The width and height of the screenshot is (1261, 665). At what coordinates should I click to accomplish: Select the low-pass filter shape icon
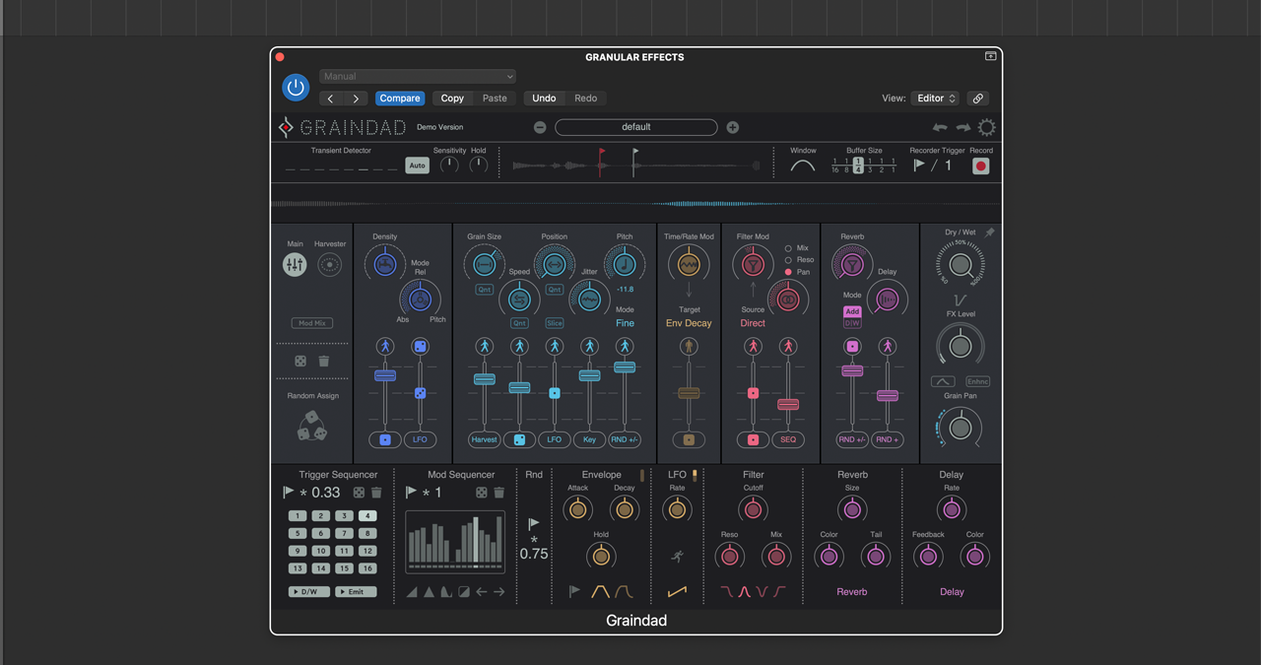(x=727, y=592)
